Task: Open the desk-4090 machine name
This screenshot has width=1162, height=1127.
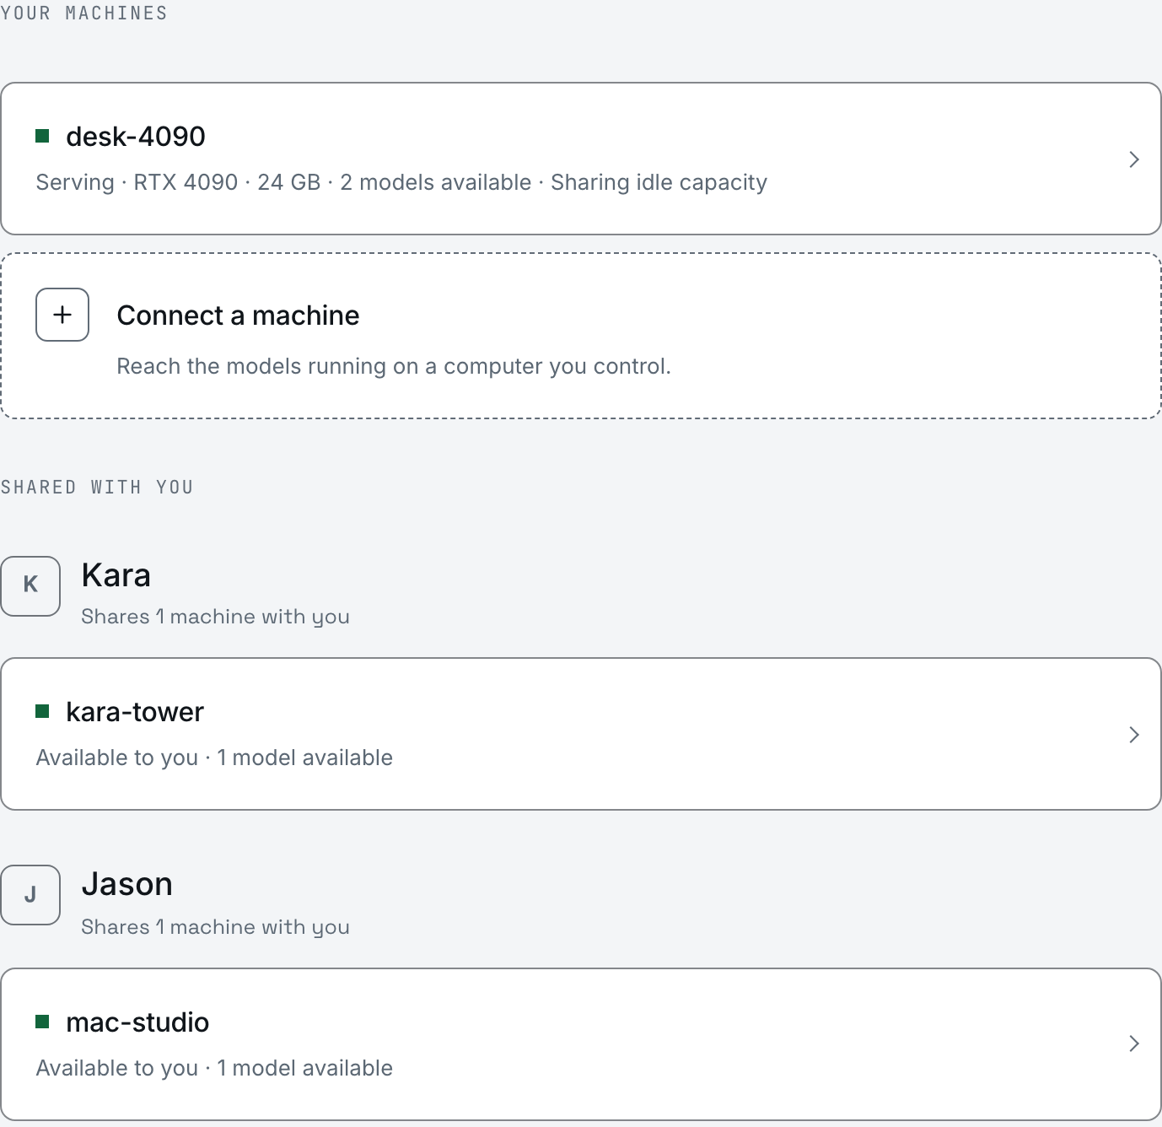Action: (x=136, y=136)
